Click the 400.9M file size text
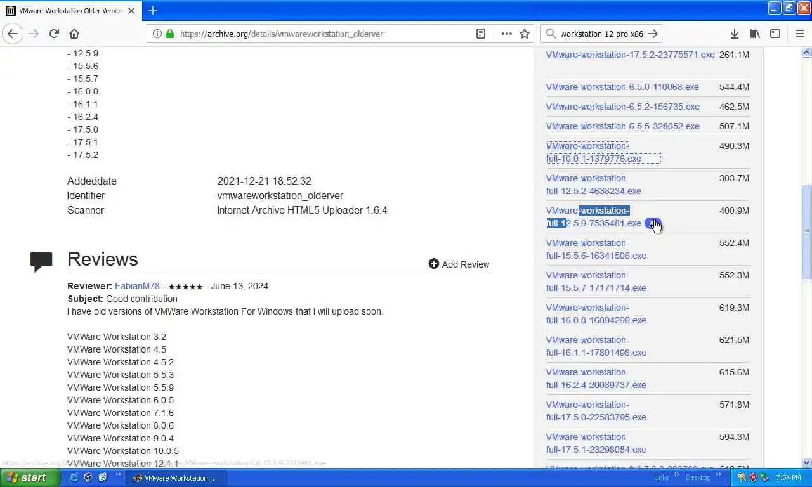812x487 pixels. [x=734, y=211]
